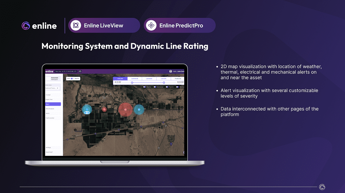This screenshot has height=193, width=345.
Task: Click the Theba town label on map
Action: coord(111,133)
